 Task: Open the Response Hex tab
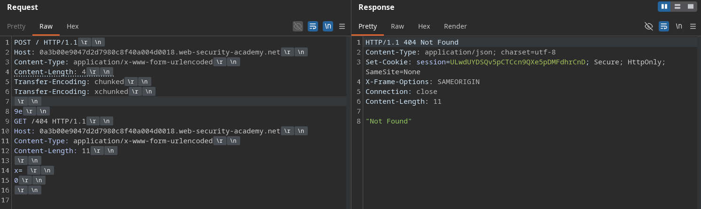point(424,26)
